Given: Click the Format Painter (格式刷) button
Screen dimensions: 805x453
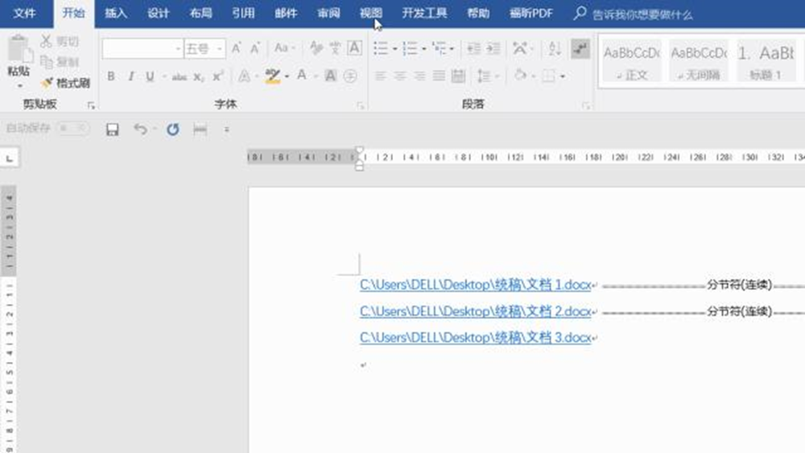Looking at the screenshot, I should 66,83.
